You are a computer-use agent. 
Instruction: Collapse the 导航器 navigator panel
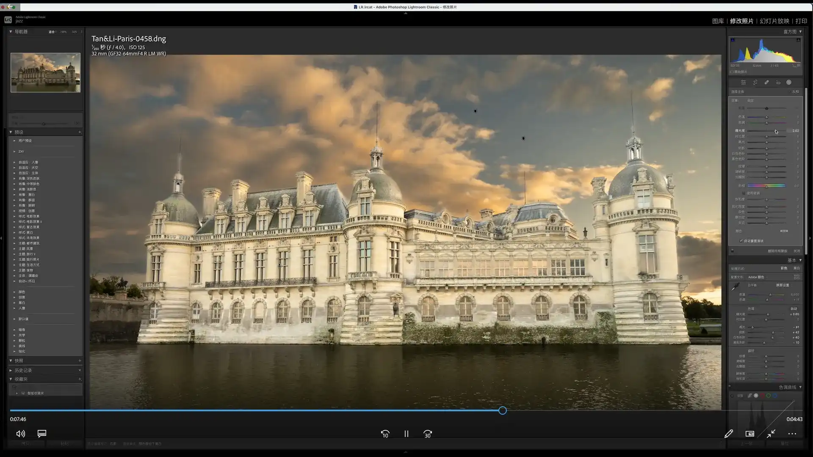[11, 31]
